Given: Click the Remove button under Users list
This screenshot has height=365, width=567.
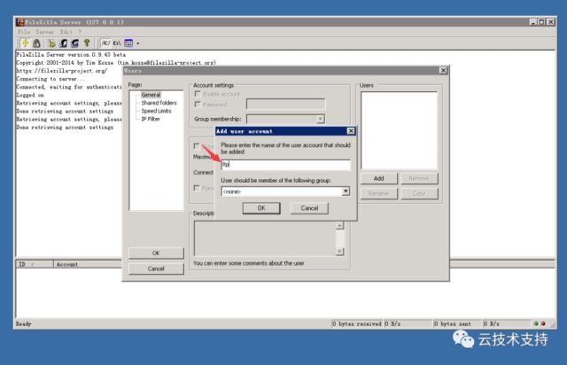Looking at the screenshot, I should point(419,179).
